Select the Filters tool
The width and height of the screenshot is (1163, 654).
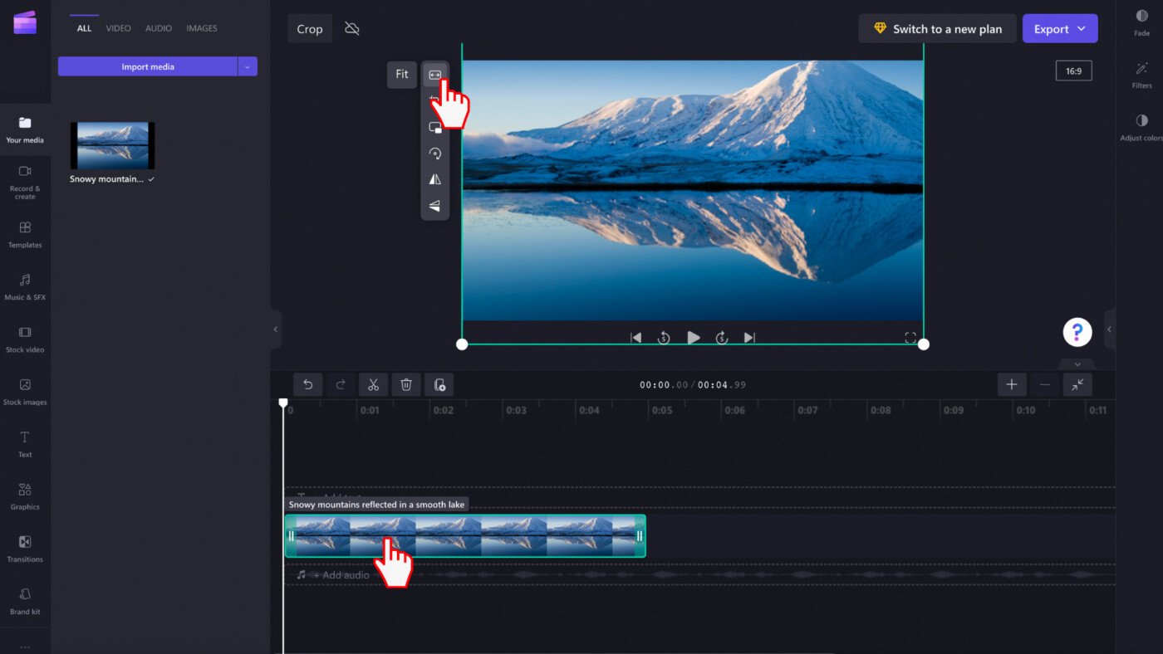[1141, 75]
